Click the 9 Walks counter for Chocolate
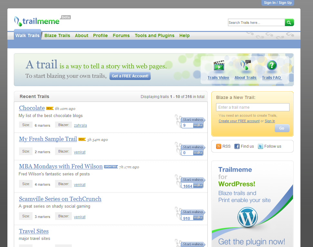 (193, 125)
